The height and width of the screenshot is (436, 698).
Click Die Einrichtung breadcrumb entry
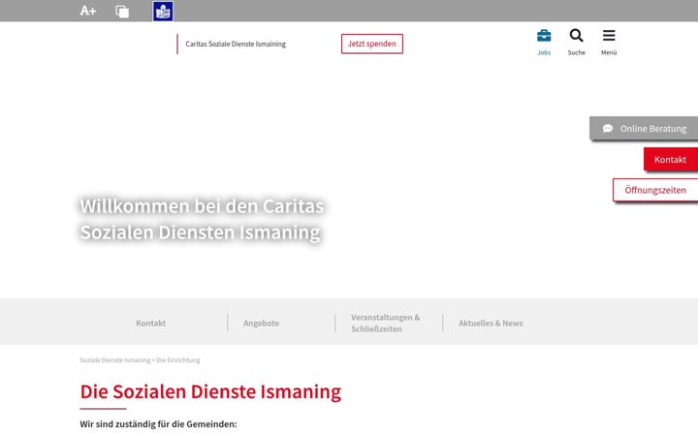178,359
